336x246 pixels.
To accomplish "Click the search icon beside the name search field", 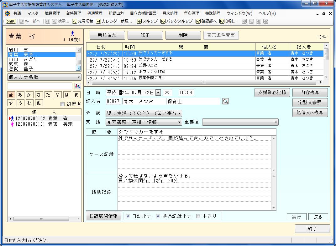I will coord(78,86).
